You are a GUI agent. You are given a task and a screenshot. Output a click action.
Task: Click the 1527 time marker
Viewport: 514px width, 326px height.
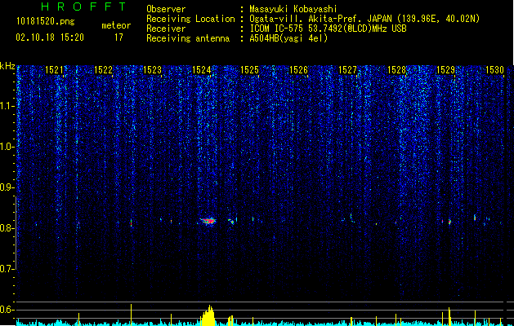click(x=347, y=70)
